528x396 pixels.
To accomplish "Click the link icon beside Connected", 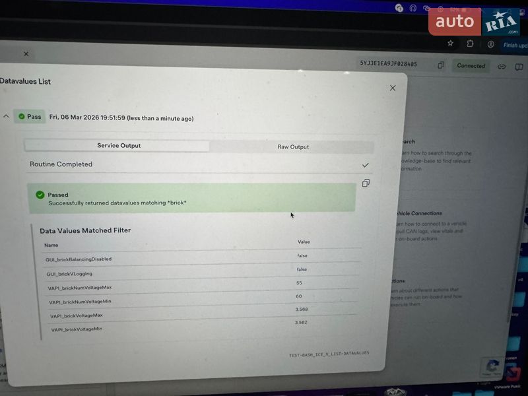I will point(502,67).
